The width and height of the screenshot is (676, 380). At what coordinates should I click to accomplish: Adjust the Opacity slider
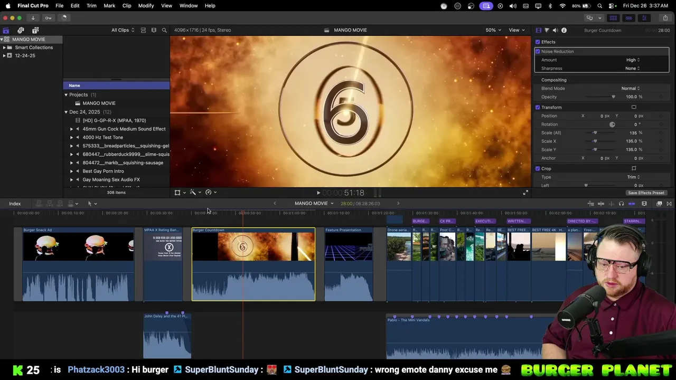click(613, 97)
